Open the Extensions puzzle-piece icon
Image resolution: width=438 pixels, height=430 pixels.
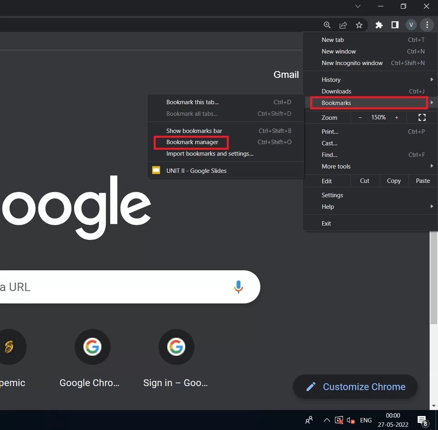[x=379, y=25]
